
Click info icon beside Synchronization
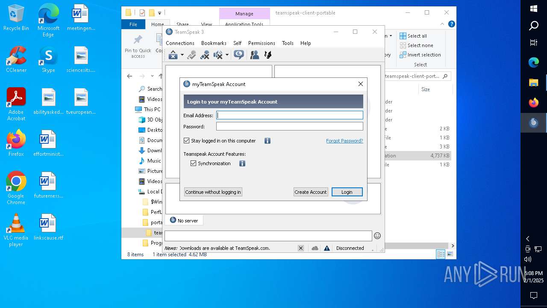click(242, 163)
